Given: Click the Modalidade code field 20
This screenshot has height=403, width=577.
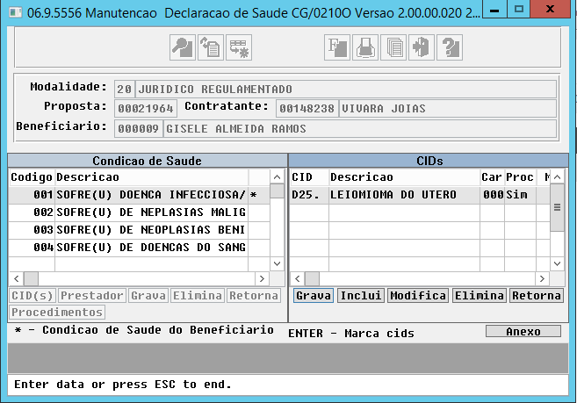Looking at the screenshot, I should pyautogui.click(x=125, y=89).
